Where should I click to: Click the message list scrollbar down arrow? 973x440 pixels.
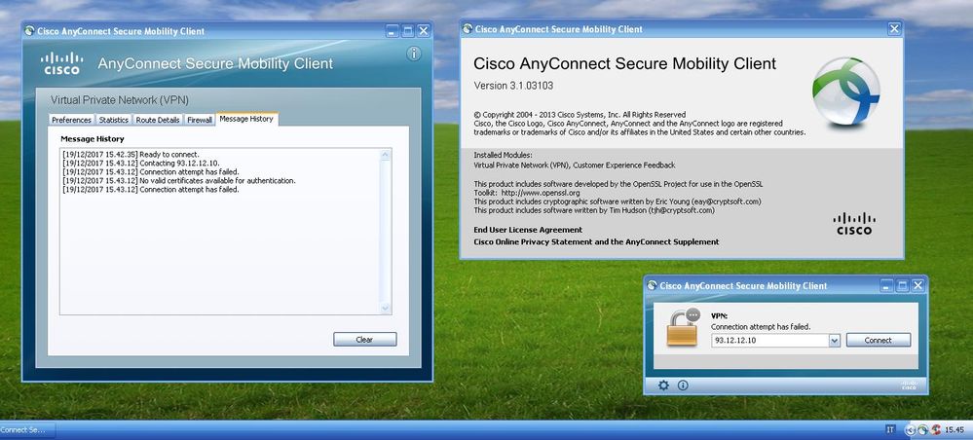[386, 308]
